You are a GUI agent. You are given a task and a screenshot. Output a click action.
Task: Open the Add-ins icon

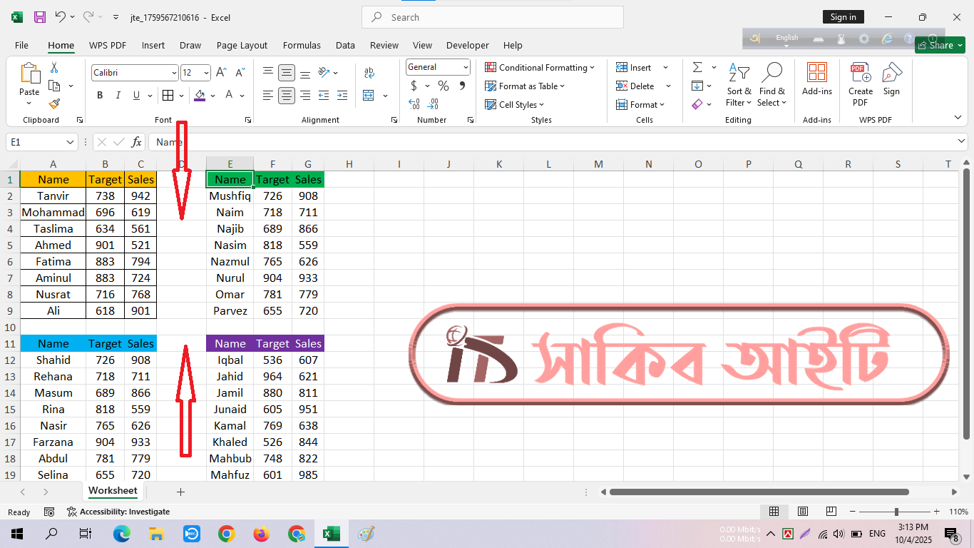(x=816, y=78)
